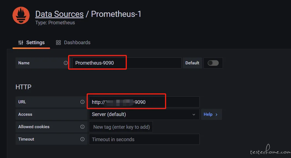Click the Access dropdown chevron arrow
The width and height of the screenshot is (291, 158).
[194, 115]
